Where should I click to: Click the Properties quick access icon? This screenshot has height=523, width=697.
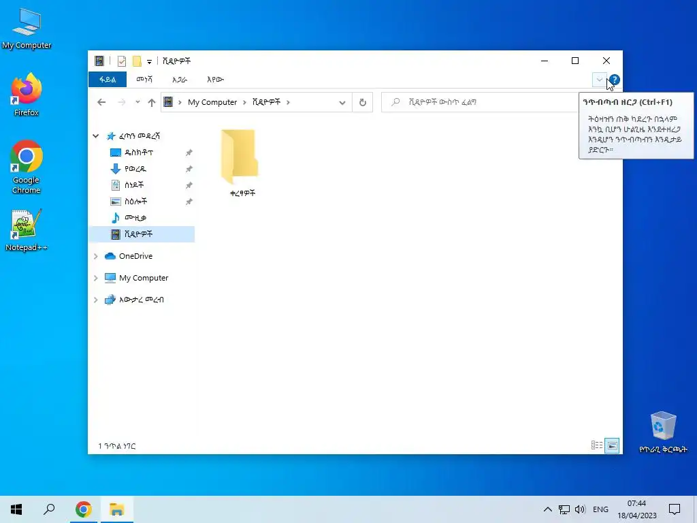tap(121, 61)
